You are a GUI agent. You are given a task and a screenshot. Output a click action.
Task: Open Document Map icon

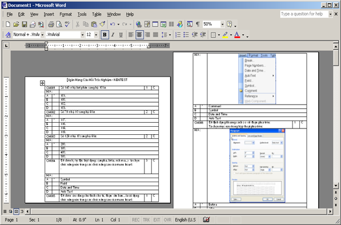tap(190, 24)
